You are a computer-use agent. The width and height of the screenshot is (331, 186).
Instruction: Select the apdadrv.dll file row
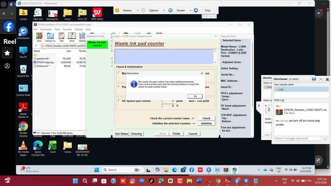click(x=60, y=59)
